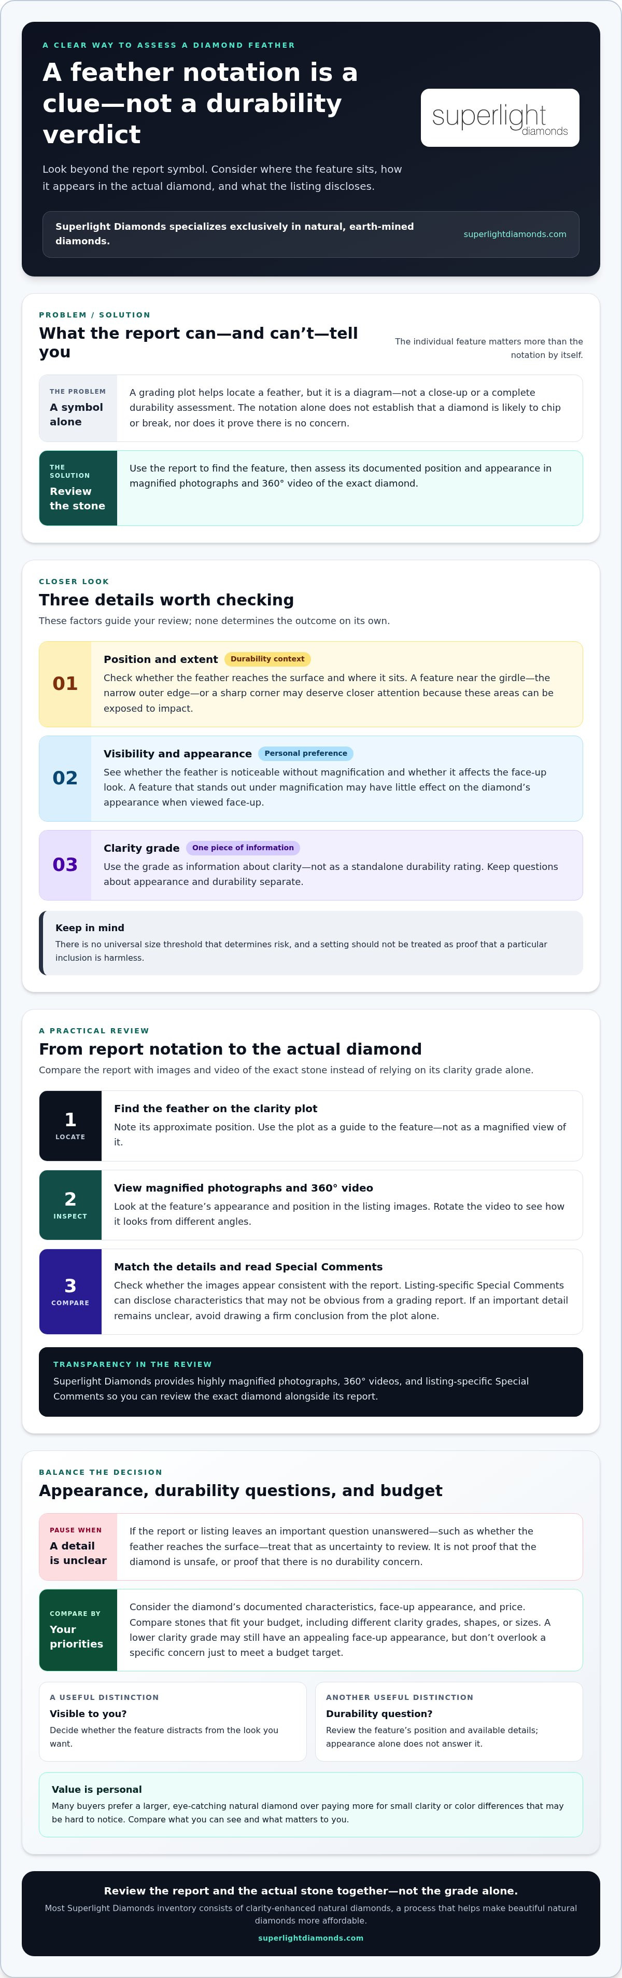This screenshot has width=622, height=1978.
Task: Click the 'Compare by Your priorities' label
Action: (78, 1630)
